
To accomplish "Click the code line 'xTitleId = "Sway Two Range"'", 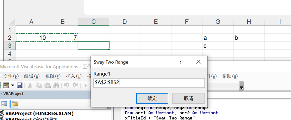I will pos(160,118).
